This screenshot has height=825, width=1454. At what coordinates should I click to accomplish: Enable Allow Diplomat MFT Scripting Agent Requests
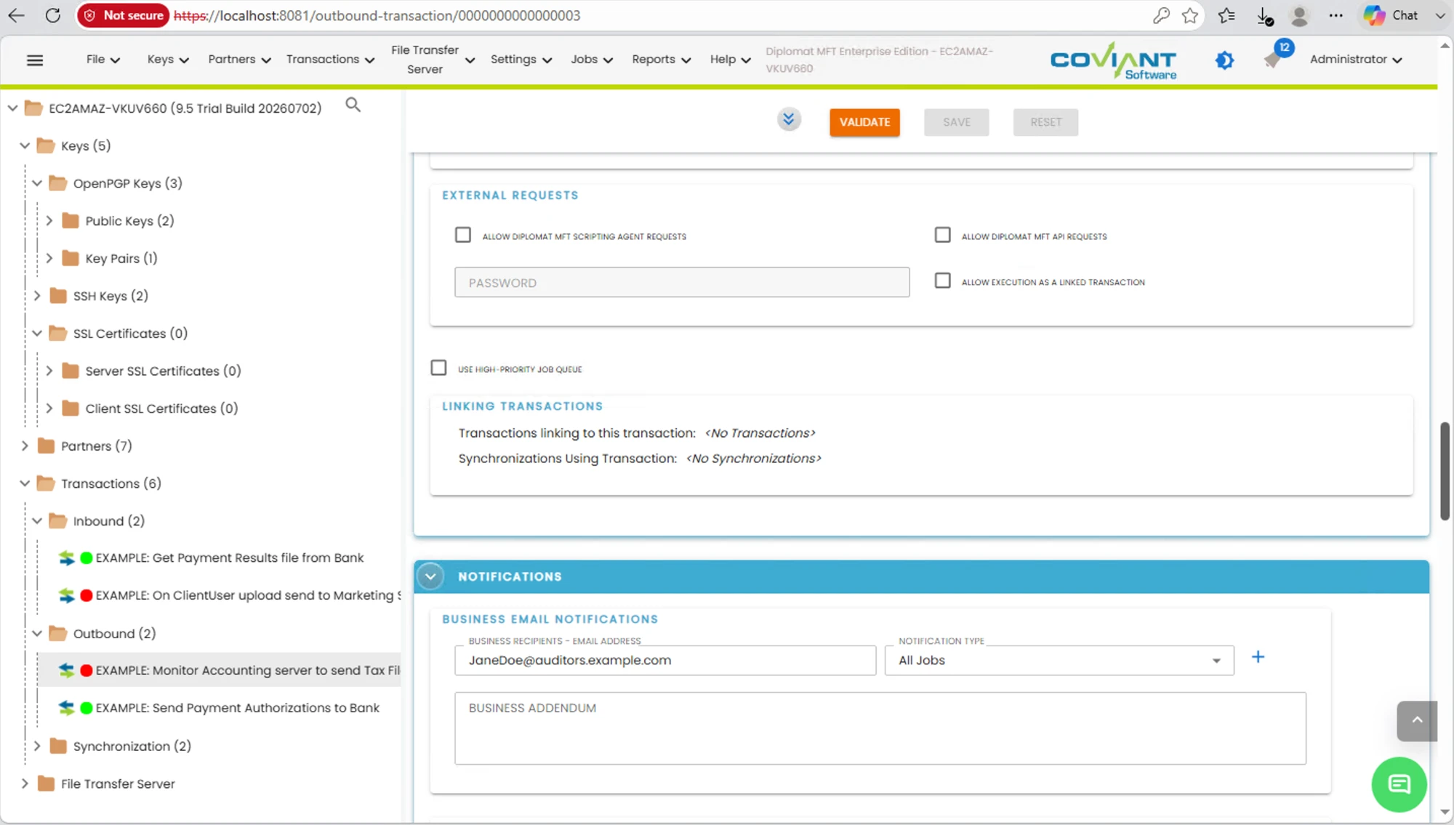point(463,235)
